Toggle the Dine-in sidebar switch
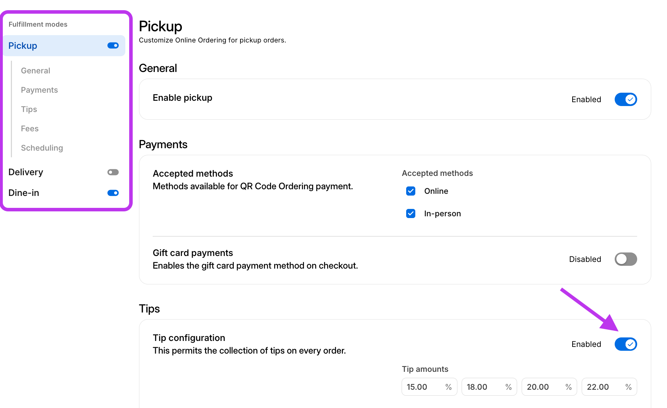The width and height of the screenshot is (667, 408). pos(113,193)
